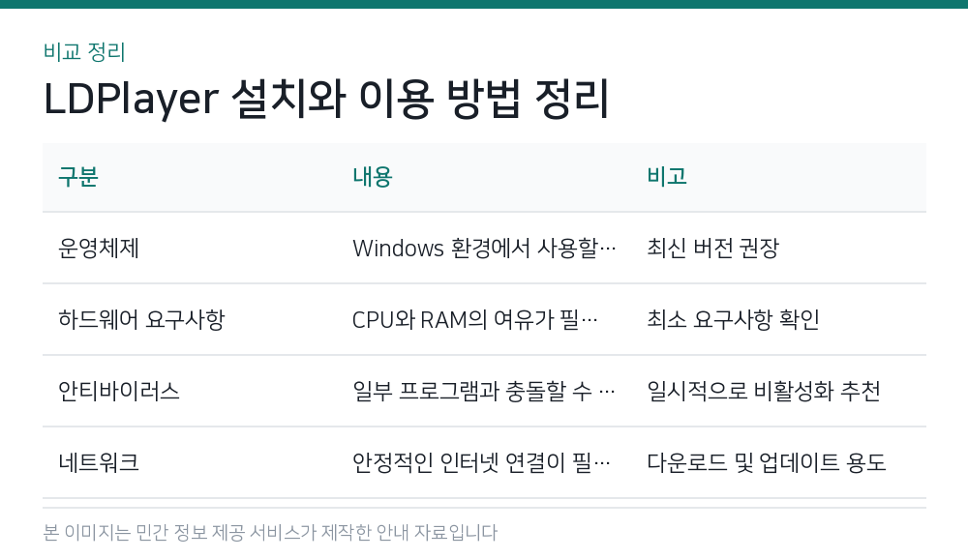Click the '일부 프로그램과 충돌할 수 …' cell
The image size is (968, 559).
[x=483, y=391]
